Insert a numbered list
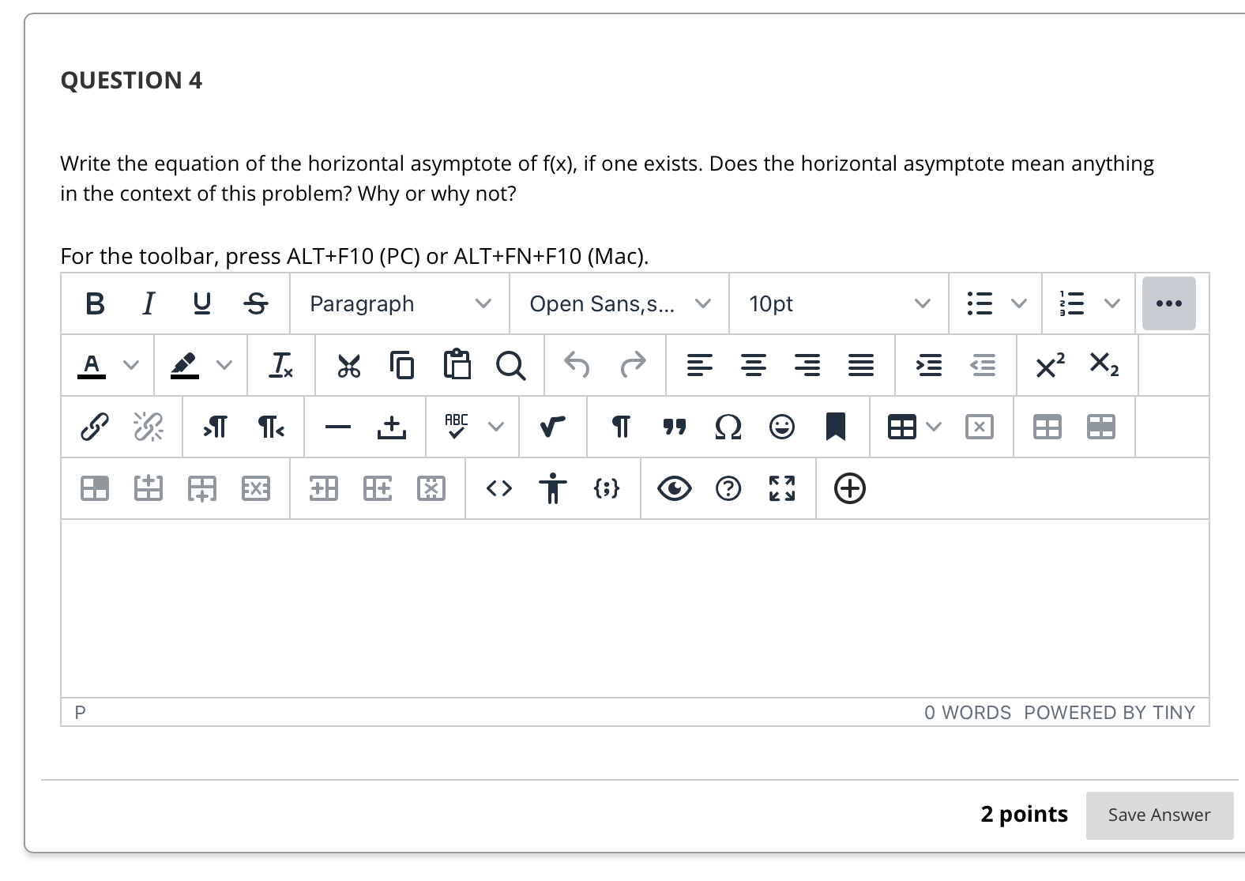Viewport: 1245px width, 881px height. (1073, 303)
